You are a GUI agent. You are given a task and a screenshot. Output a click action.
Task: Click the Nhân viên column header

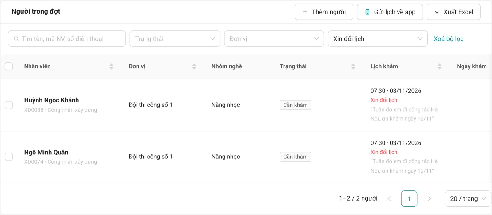37,66
